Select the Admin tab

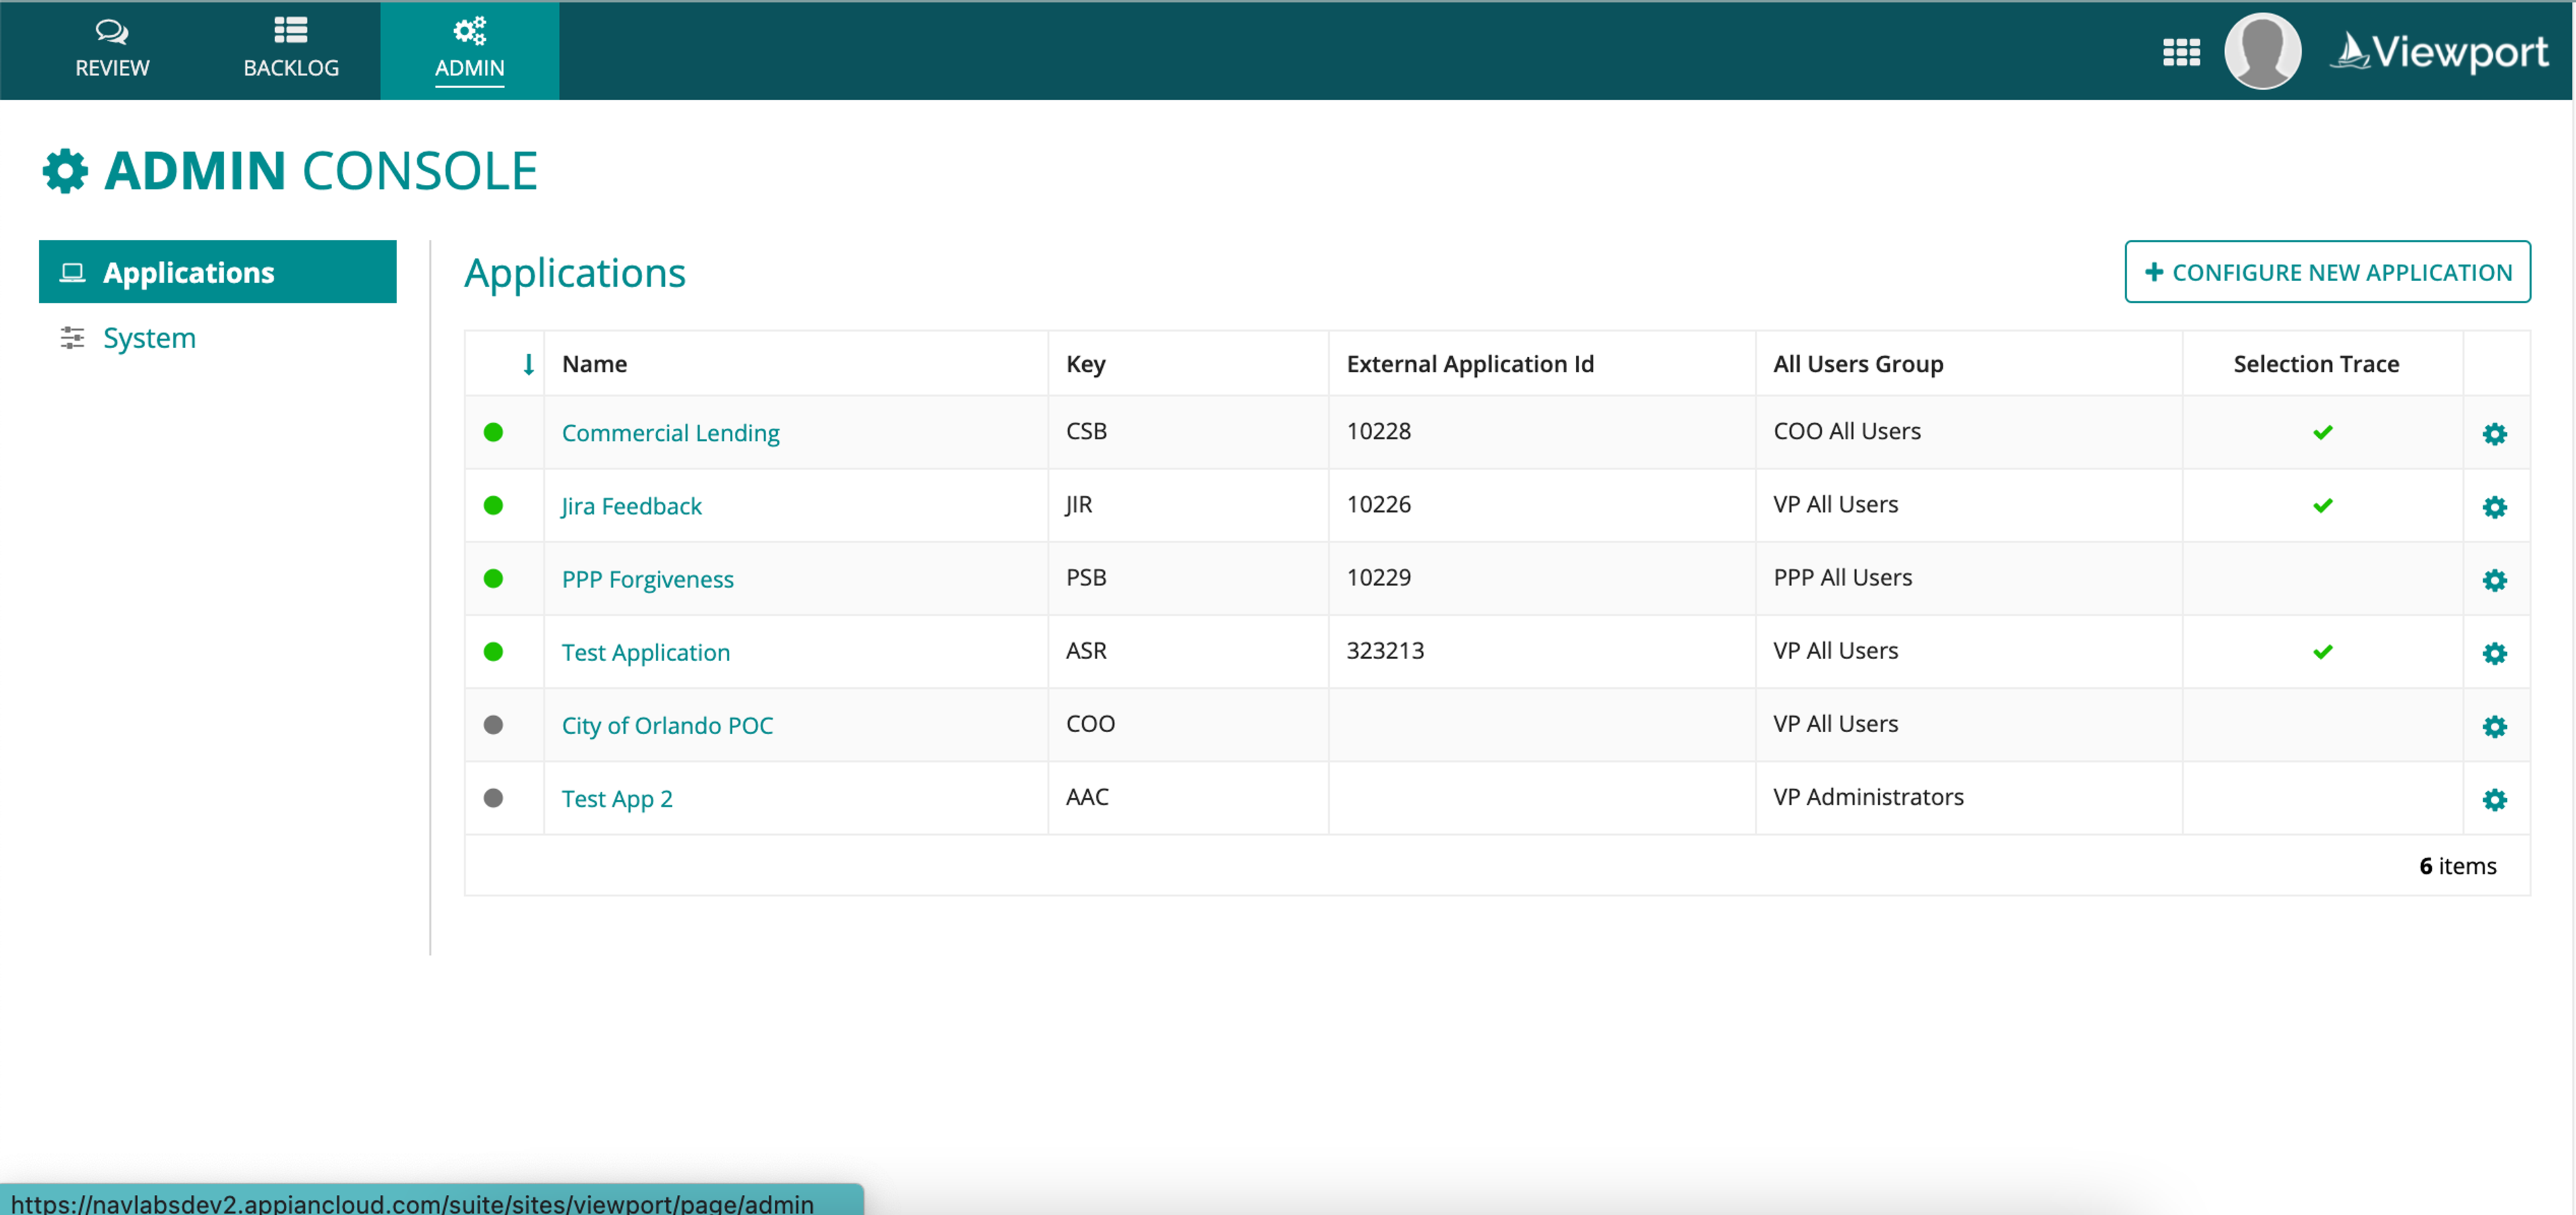click(x=469, y=50)
